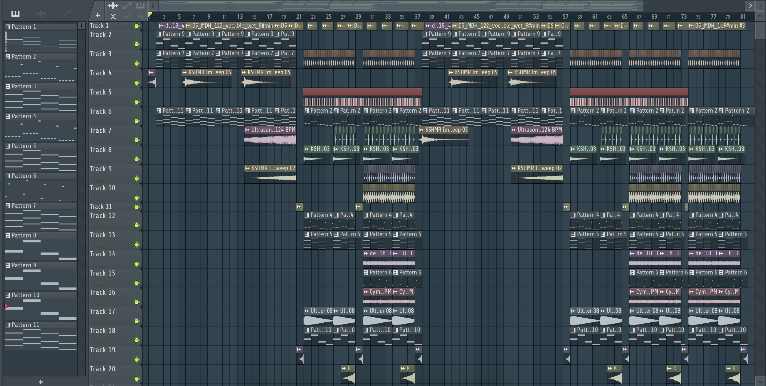
Task: Click the X icon in playlist toolbar
Action: pos(113,16)
